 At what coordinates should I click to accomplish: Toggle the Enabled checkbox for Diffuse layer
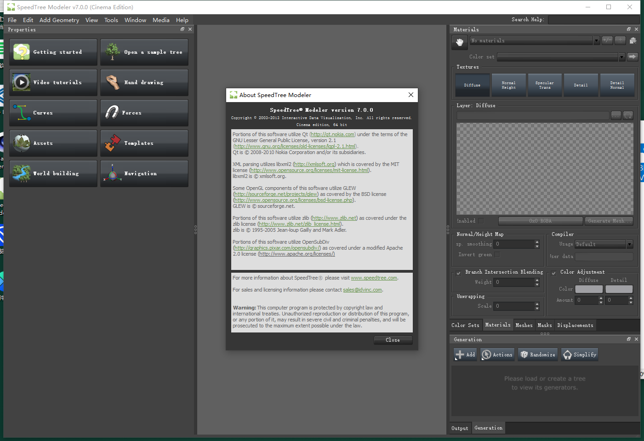481,221
